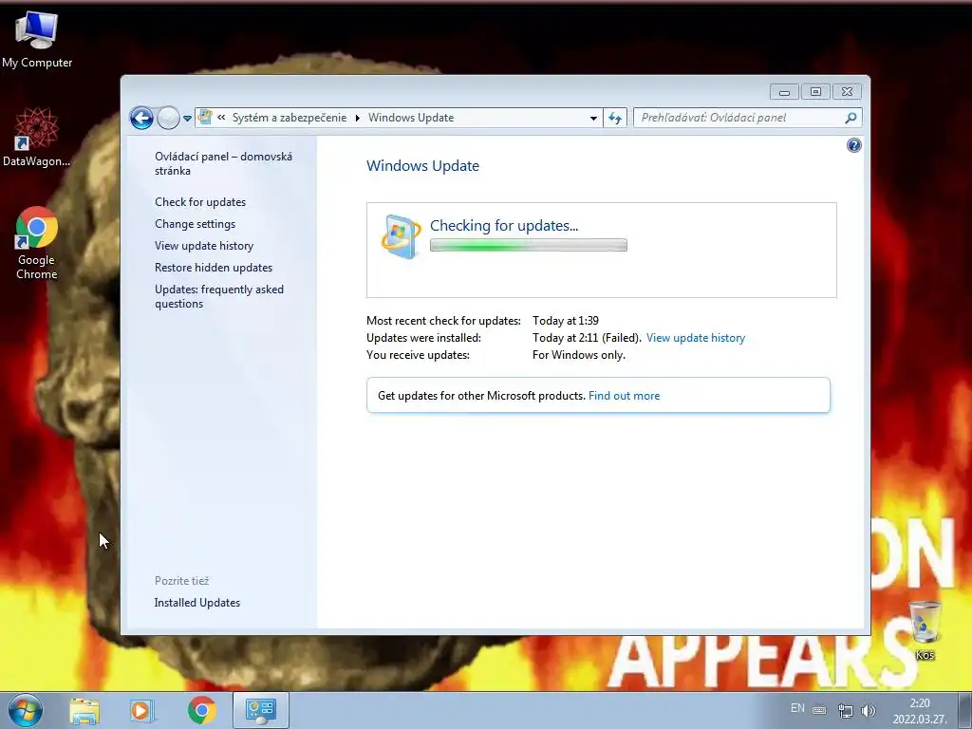Close the Windows Update window
The width and height of the screenshot is (972, 729).
[x=847, y=92]
